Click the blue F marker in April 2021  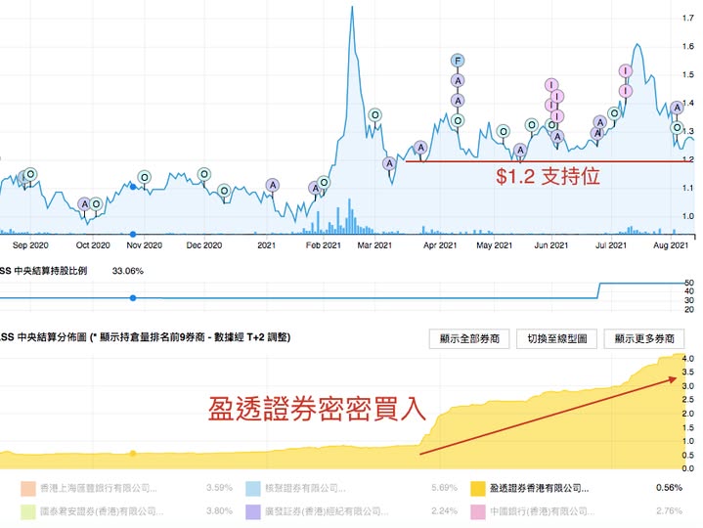click(x=458, y=61)
